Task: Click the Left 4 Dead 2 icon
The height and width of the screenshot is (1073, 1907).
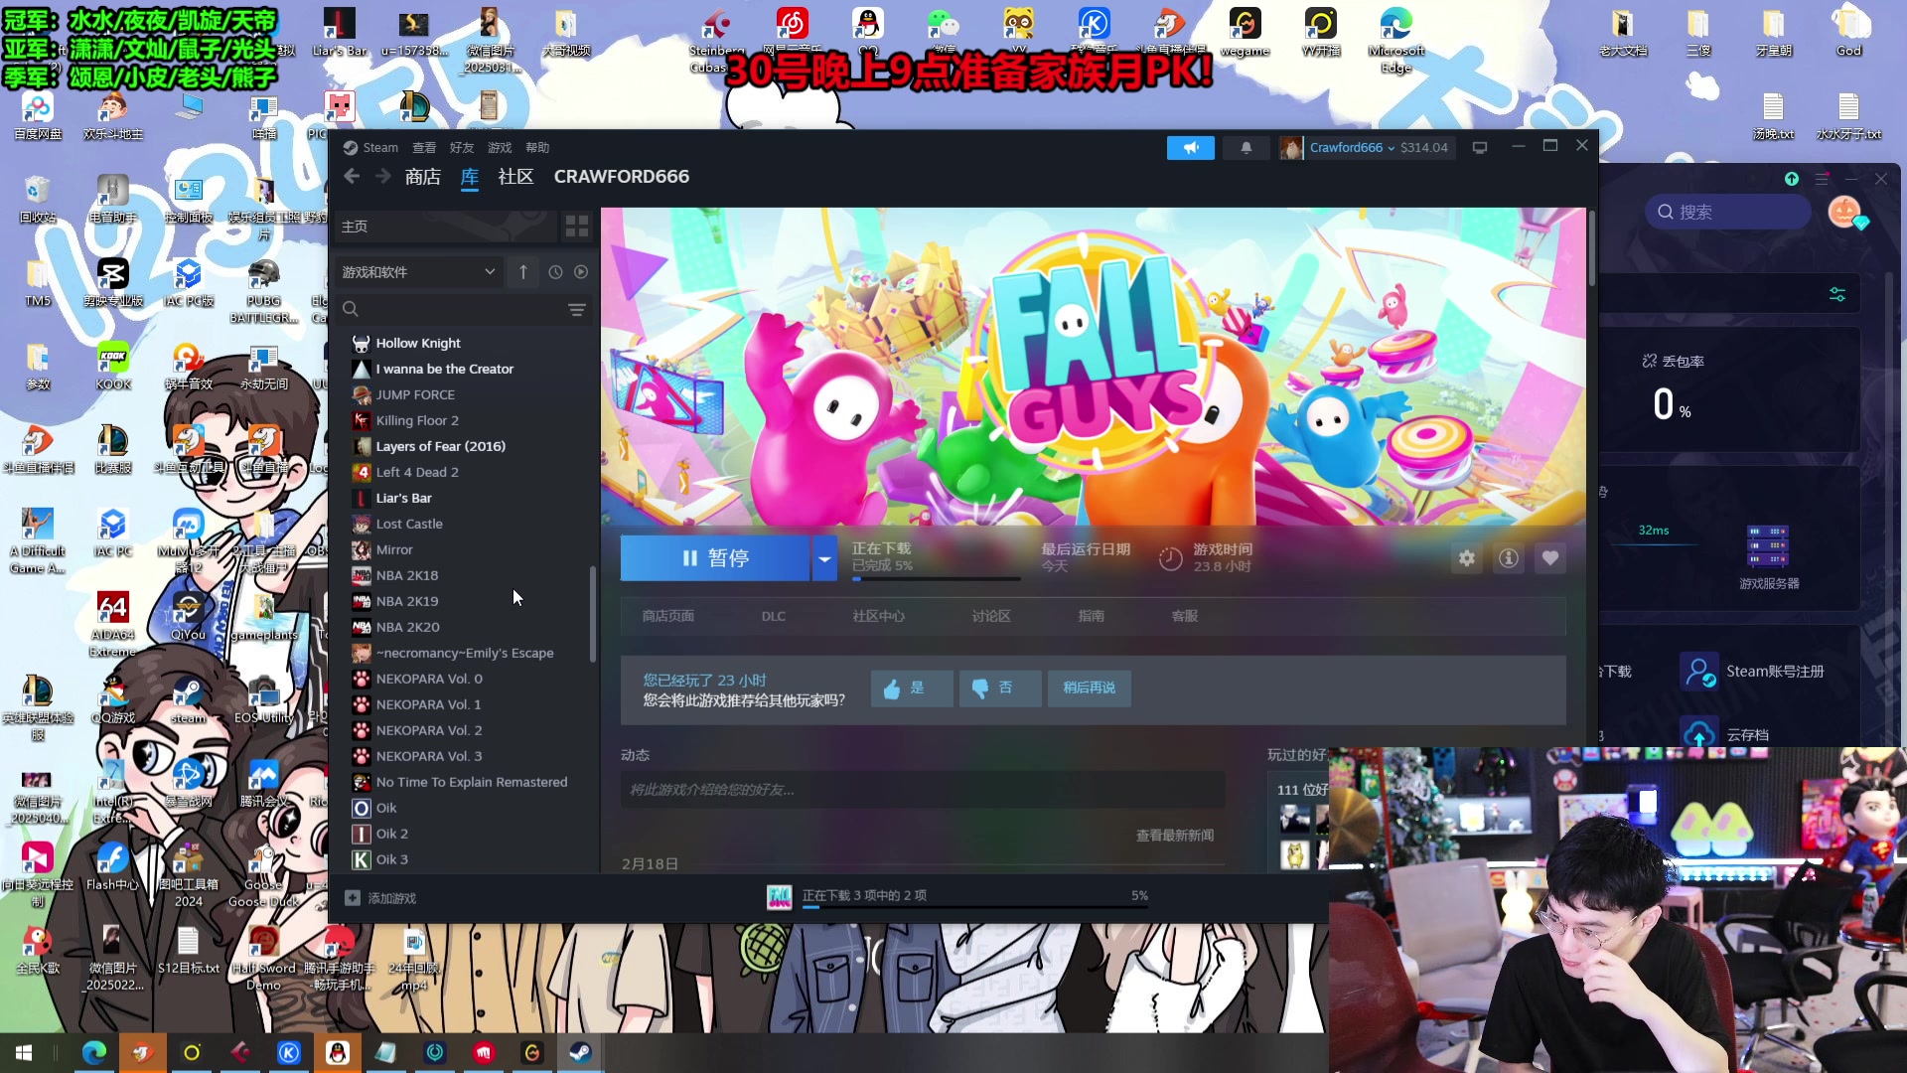Action: pos(362,472)
